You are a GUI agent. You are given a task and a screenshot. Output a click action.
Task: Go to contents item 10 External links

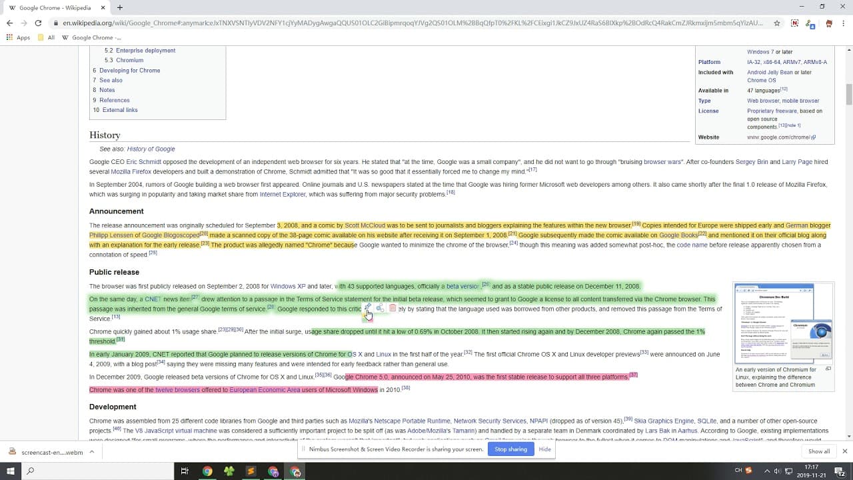[x=115, y=110]
